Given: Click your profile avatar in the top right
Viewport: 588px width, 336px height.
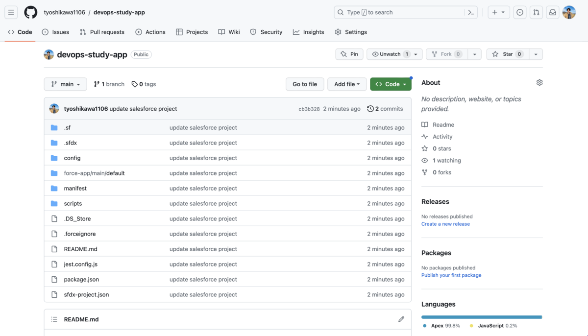Looking at the screenshot, I should 569,12.
